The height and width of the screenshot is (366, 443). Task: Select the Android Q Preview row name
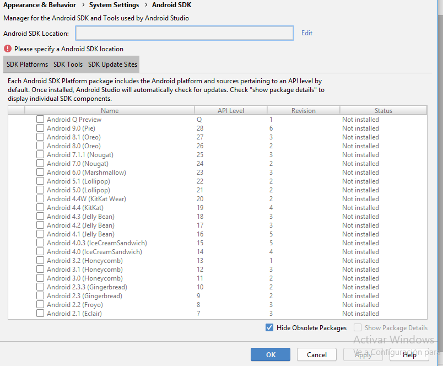[74, 120]
